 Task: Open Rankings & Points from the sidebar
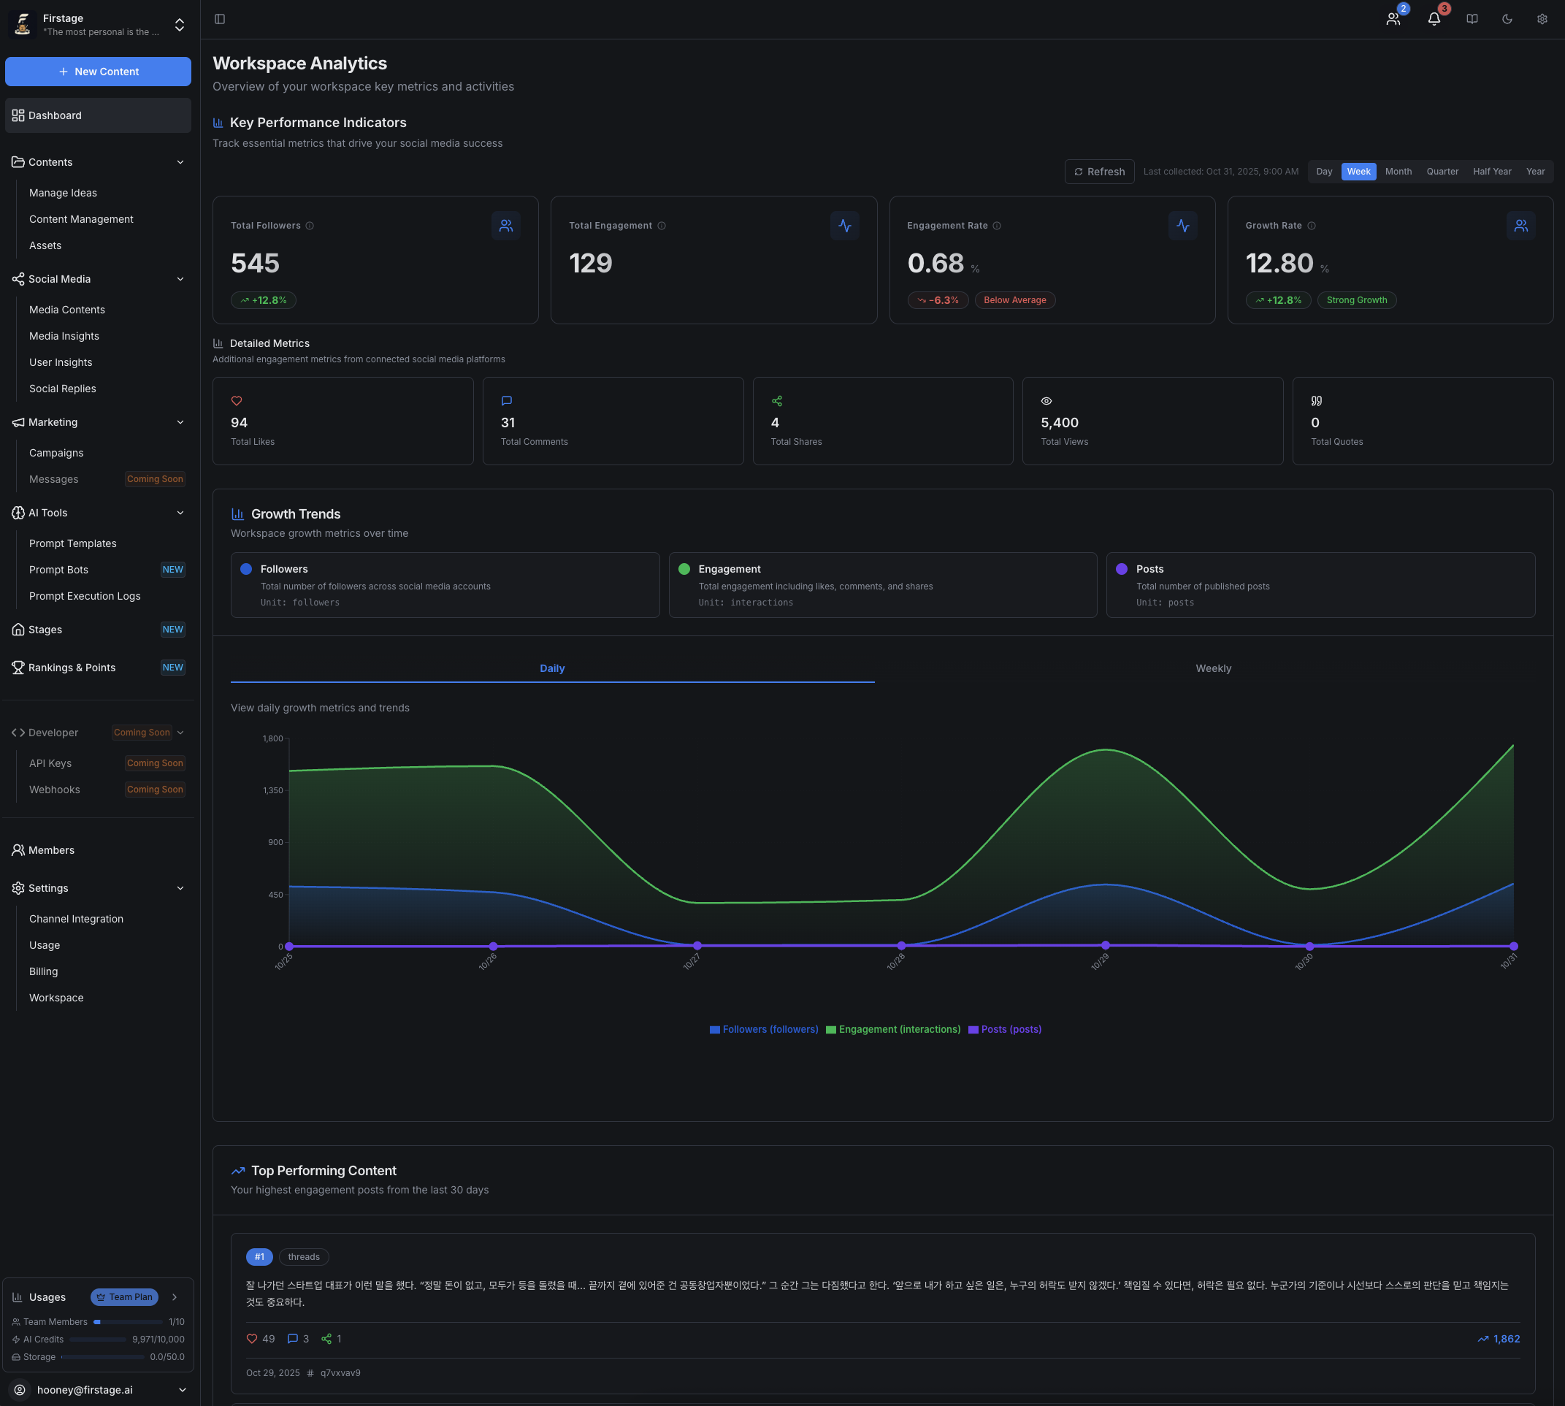click(72, 668)
